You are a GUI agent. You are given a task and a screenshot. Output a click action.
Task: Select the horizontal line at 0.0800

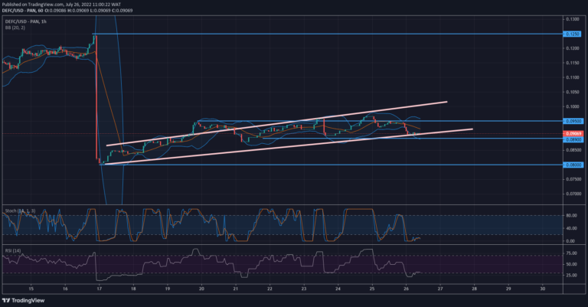coord(332,165)
